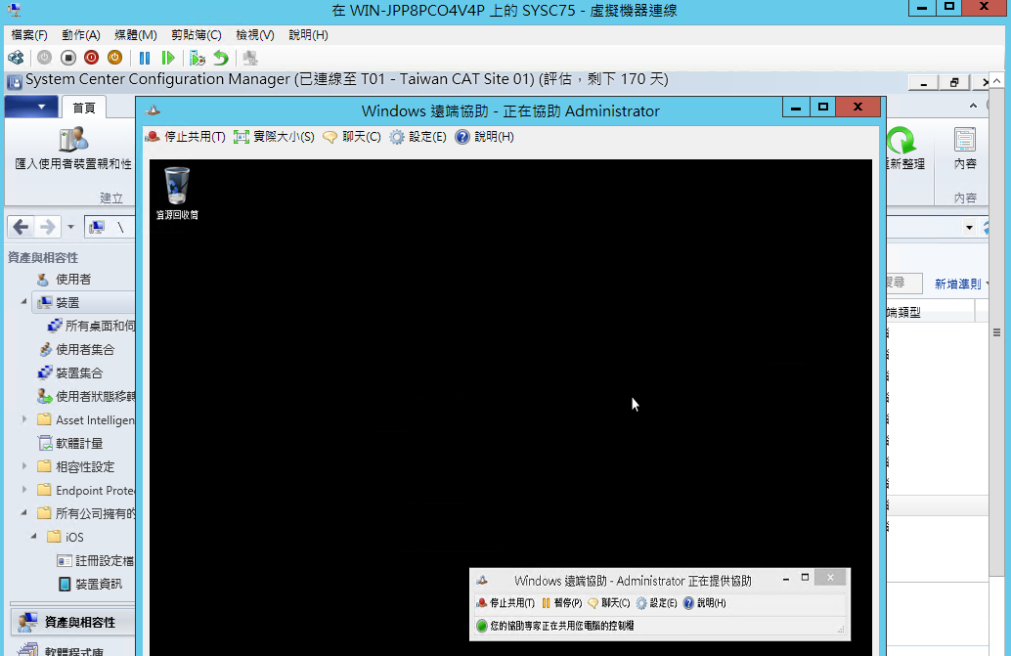Open the 媒體(M) menu
This screenshot has height=656, width=1011.
[x=135, y=35]
